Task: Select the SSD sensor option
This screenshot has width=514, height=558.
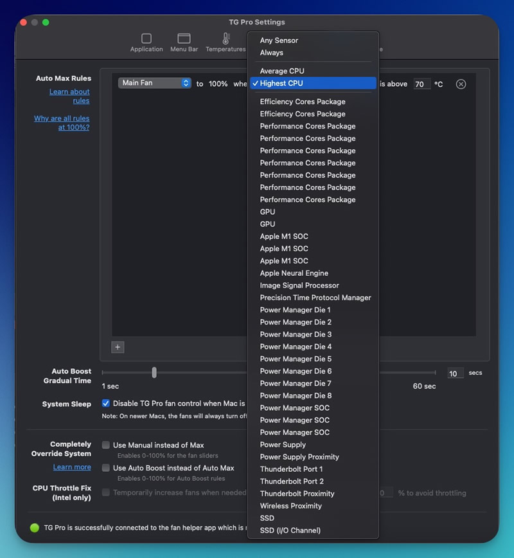Action: [313, 518]
